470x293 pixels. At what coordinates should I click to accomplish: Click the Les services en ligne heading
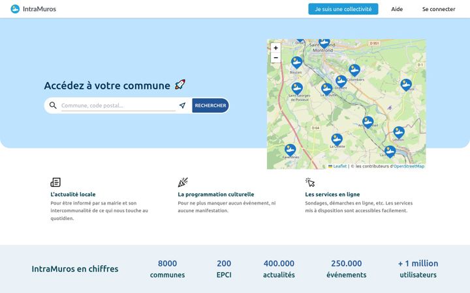coord(332,194)
